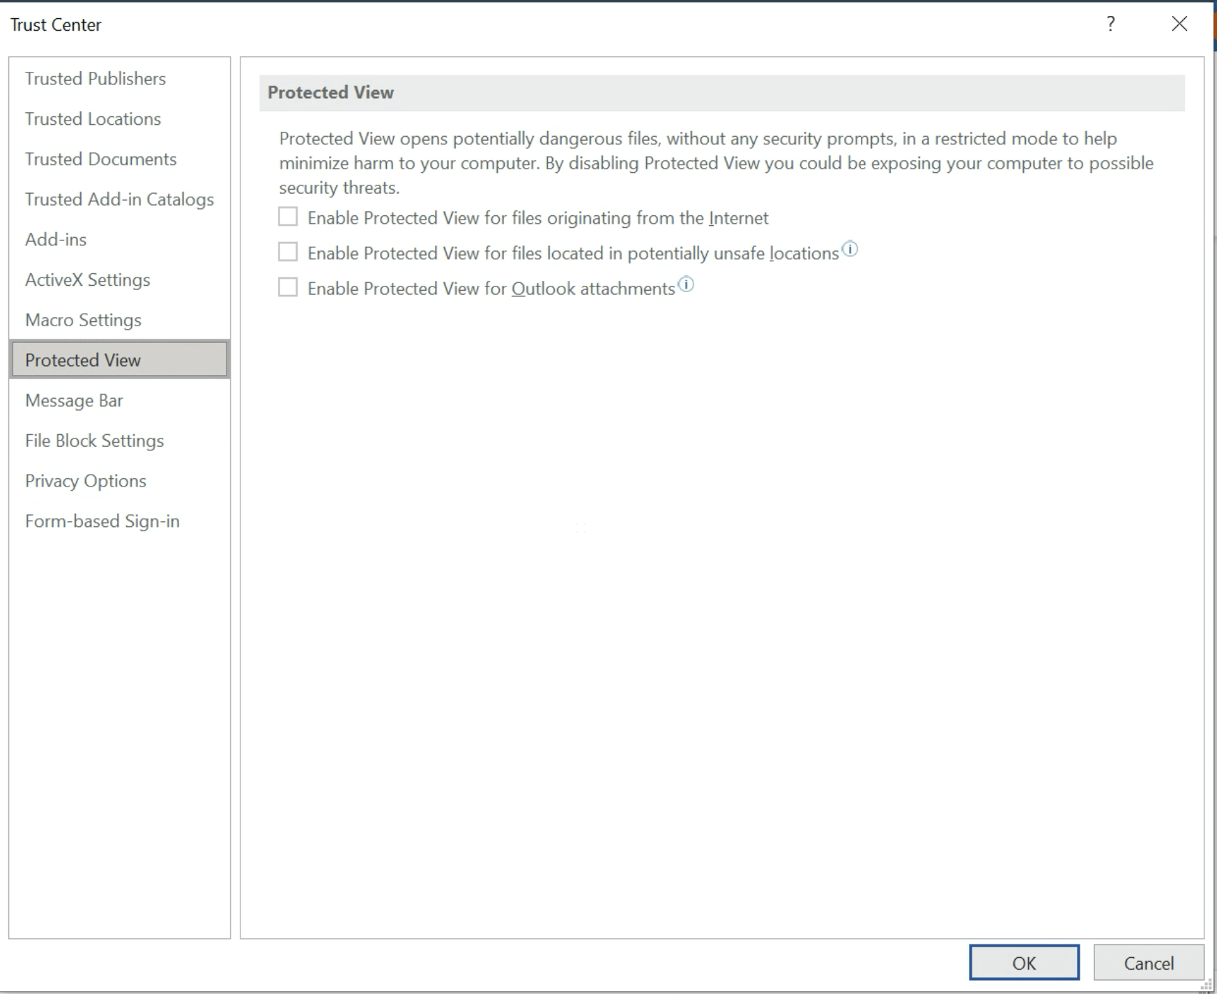Confirm with the OK button
The image size is (1217, 994).
[x=1024, y=963]
